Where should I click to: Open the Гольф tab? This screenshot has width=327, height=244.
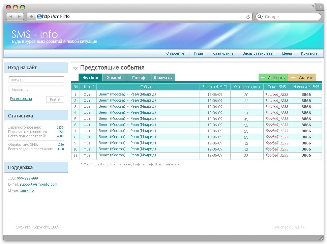139,78
